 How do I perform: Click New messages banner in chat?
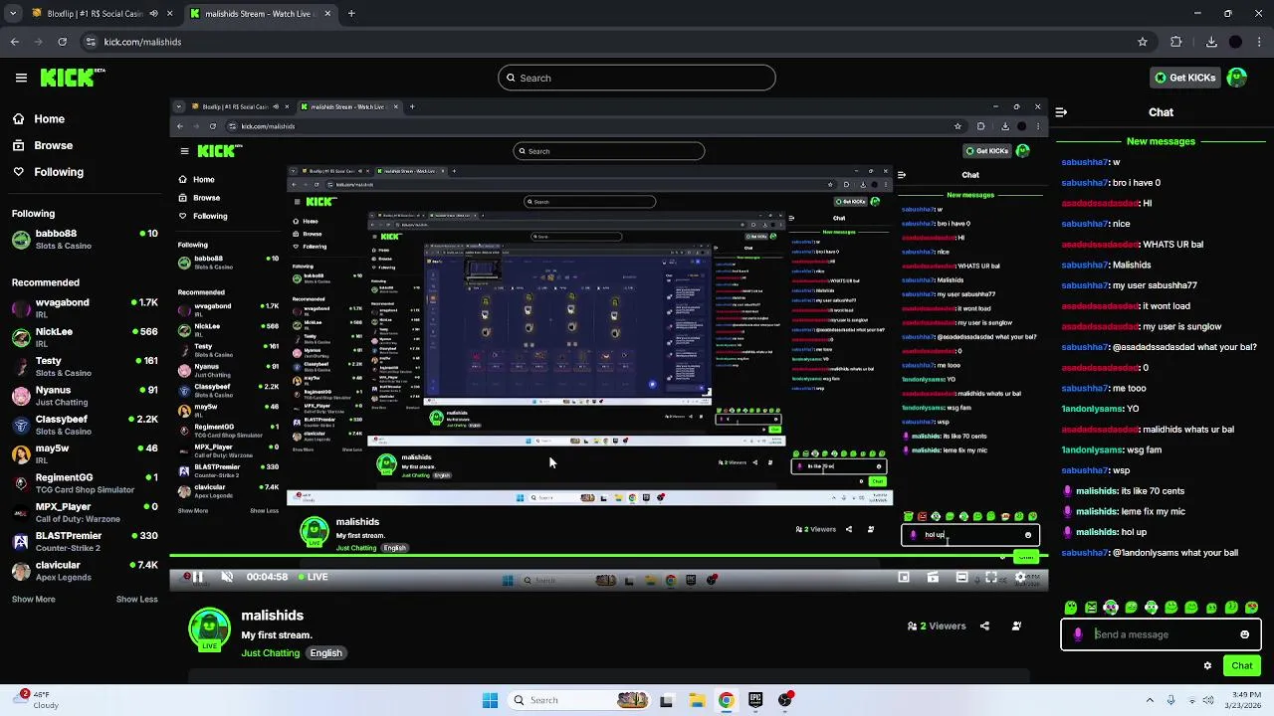pos(1161,141)
